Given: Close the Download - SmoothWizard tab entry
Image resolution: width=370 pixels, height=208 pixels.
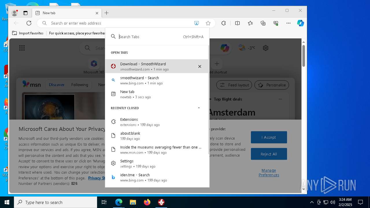Looking at the screenshot, I should 199,66.
